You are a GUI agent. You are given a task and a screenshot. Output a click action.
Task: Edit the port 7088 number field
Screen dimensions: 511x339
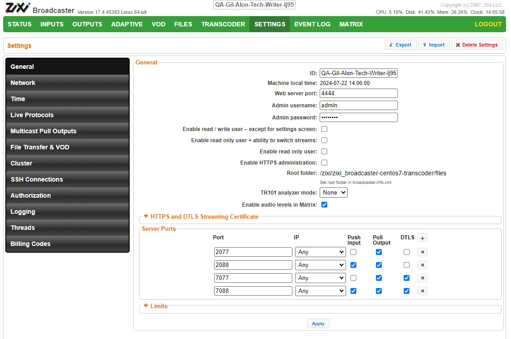[x=253, y=291]
